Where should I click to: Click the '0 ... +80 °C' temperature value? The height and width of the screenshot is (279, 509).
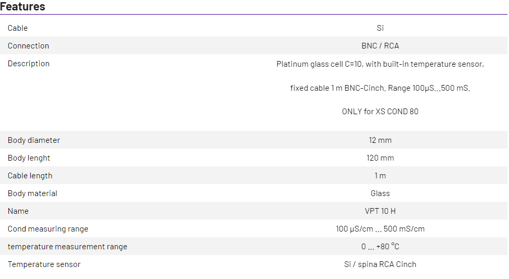pos(380,247)
